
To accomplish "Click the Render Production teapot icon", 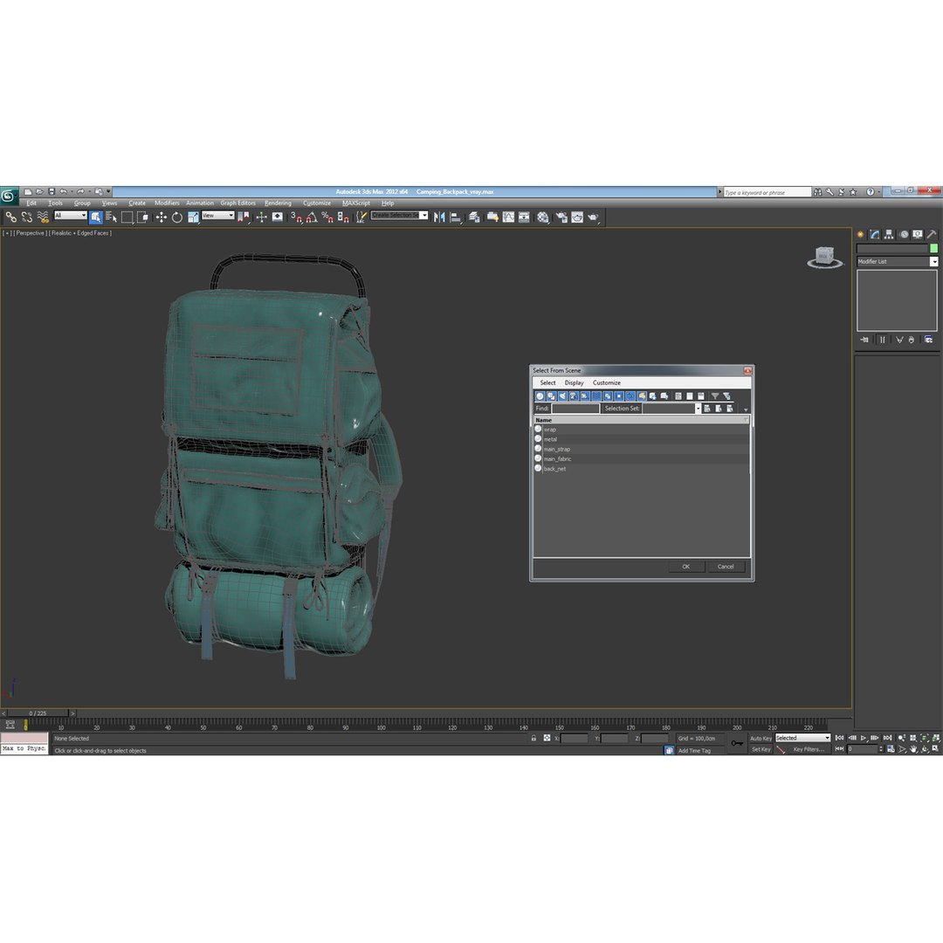I will [593, 217].
